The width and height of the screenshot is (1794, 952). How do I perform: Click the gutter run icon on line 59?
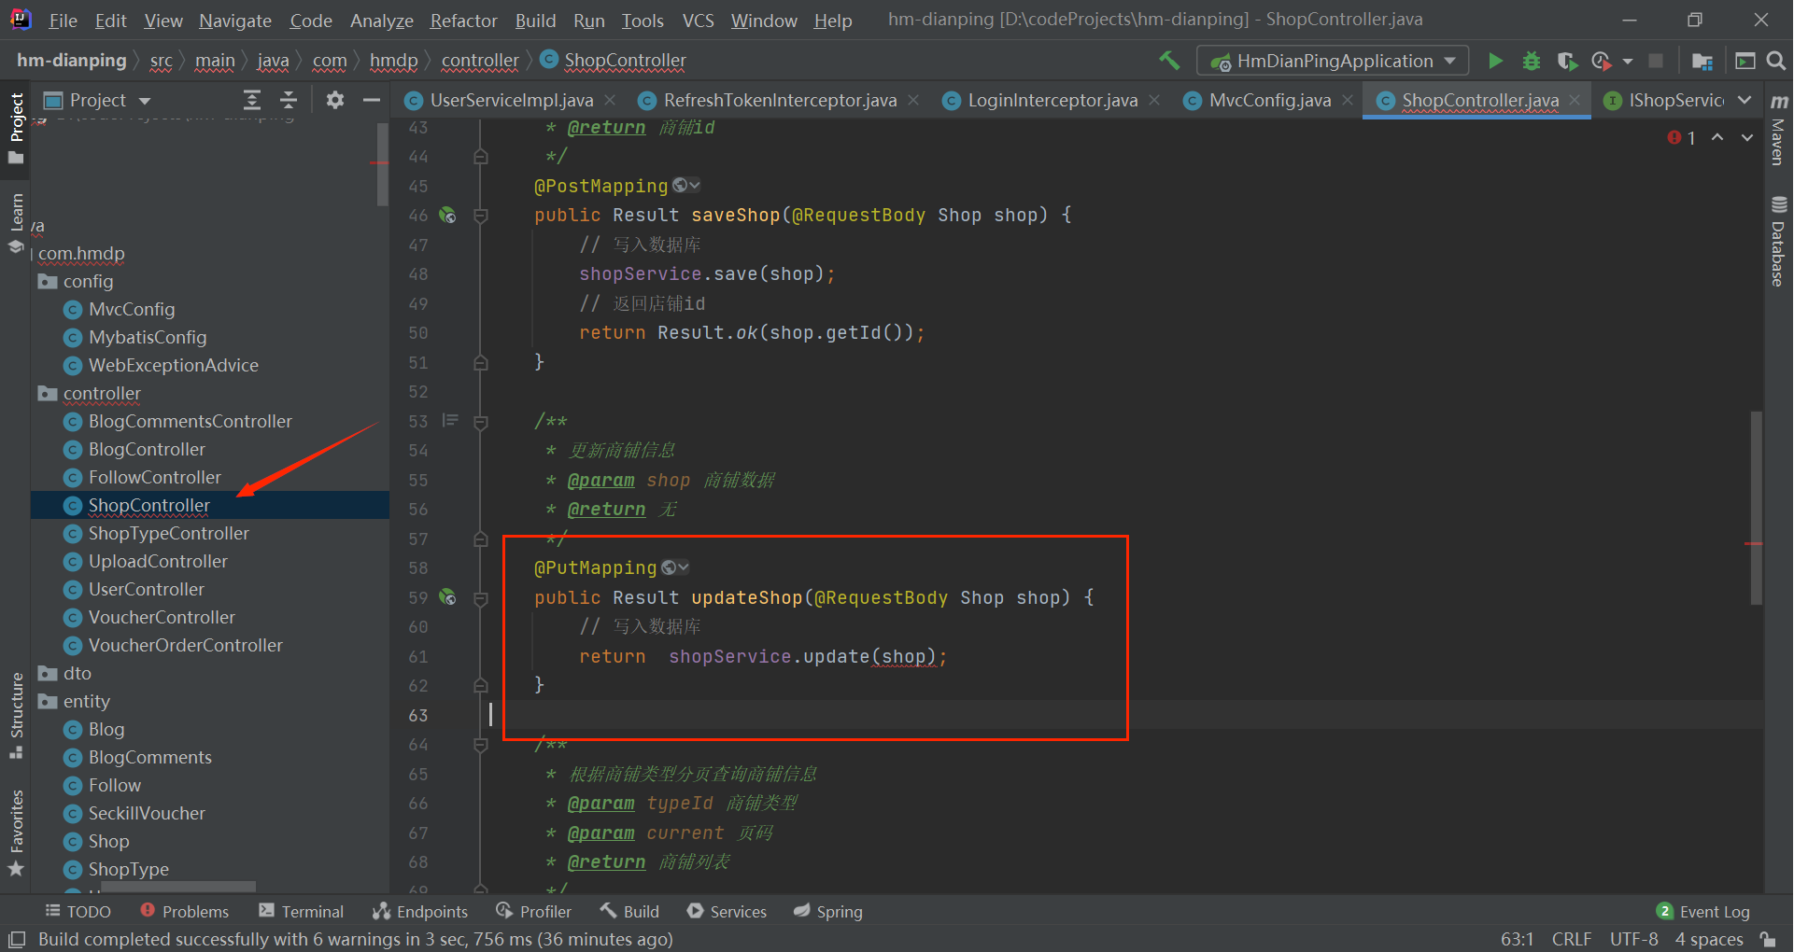coord(448,597)
